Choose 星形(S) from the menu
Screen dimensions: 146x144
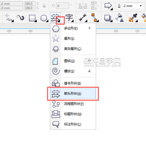[x=73, y=39]
